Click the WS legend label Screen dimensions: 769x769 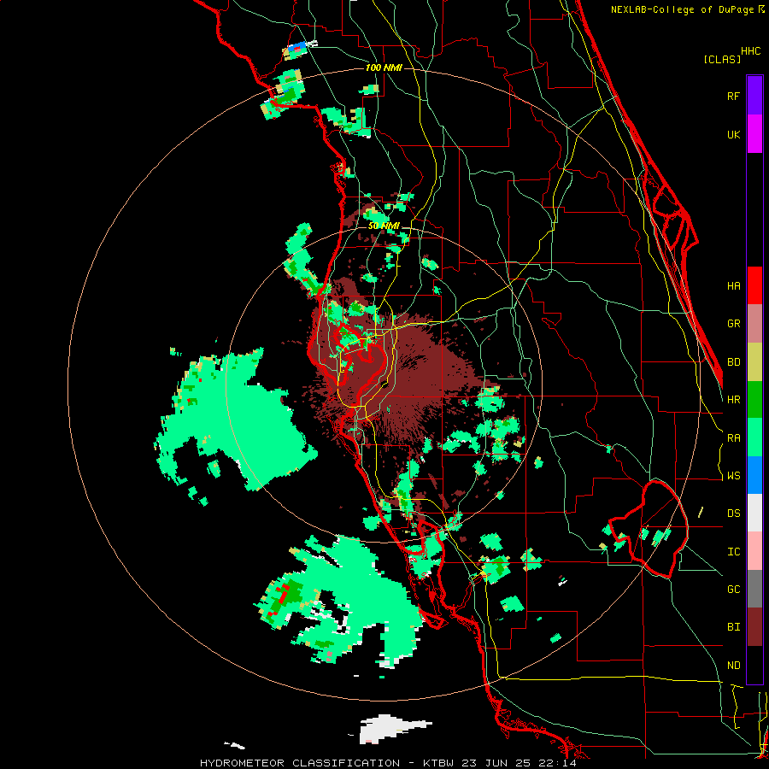click(733, 476)
